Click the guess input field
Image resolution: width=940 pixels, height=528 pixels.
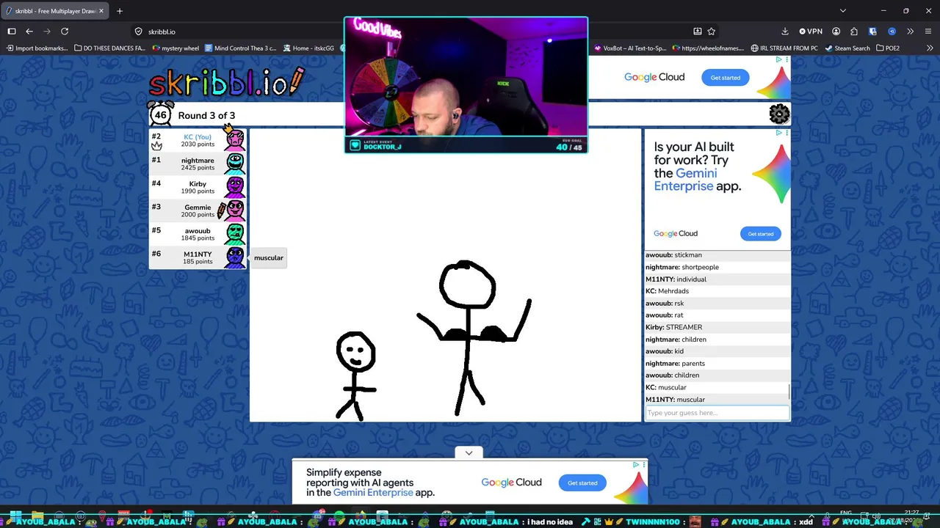pyautogui.click(x=717, y=413)
